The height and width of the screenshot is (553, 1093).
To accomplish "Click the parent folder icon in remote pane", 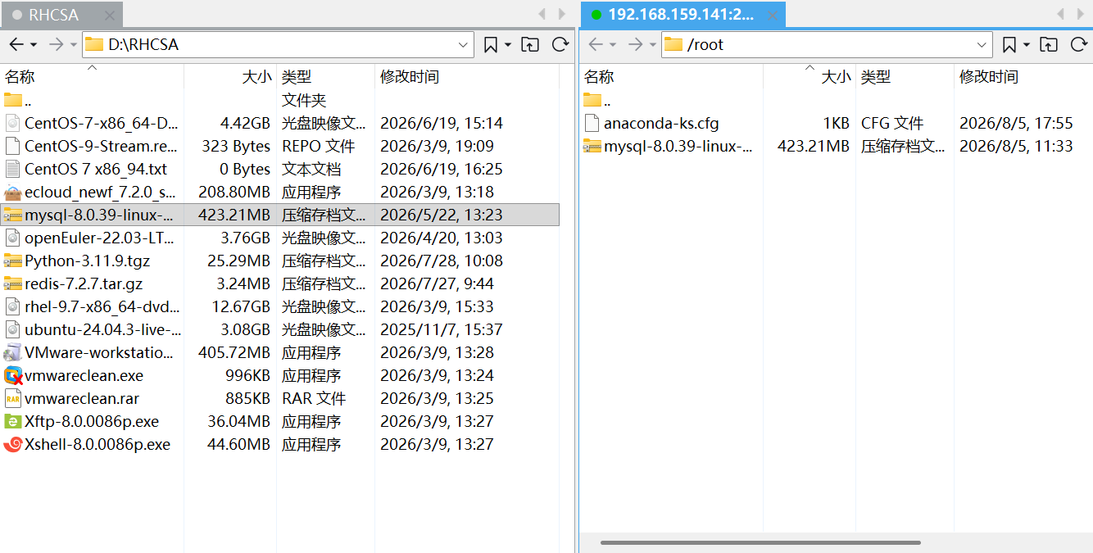I will tap(592, 101).
